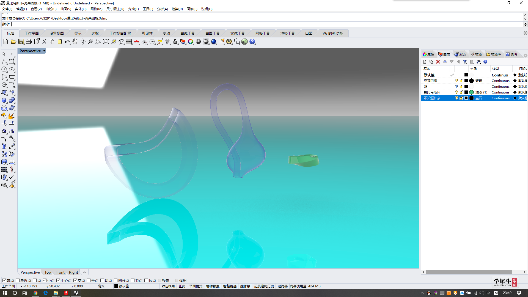Click green material swatch of 莫比乌斯环 layer
Image resolution: width=528 pixels, height=297 pixels.
[x=472, y=92]
